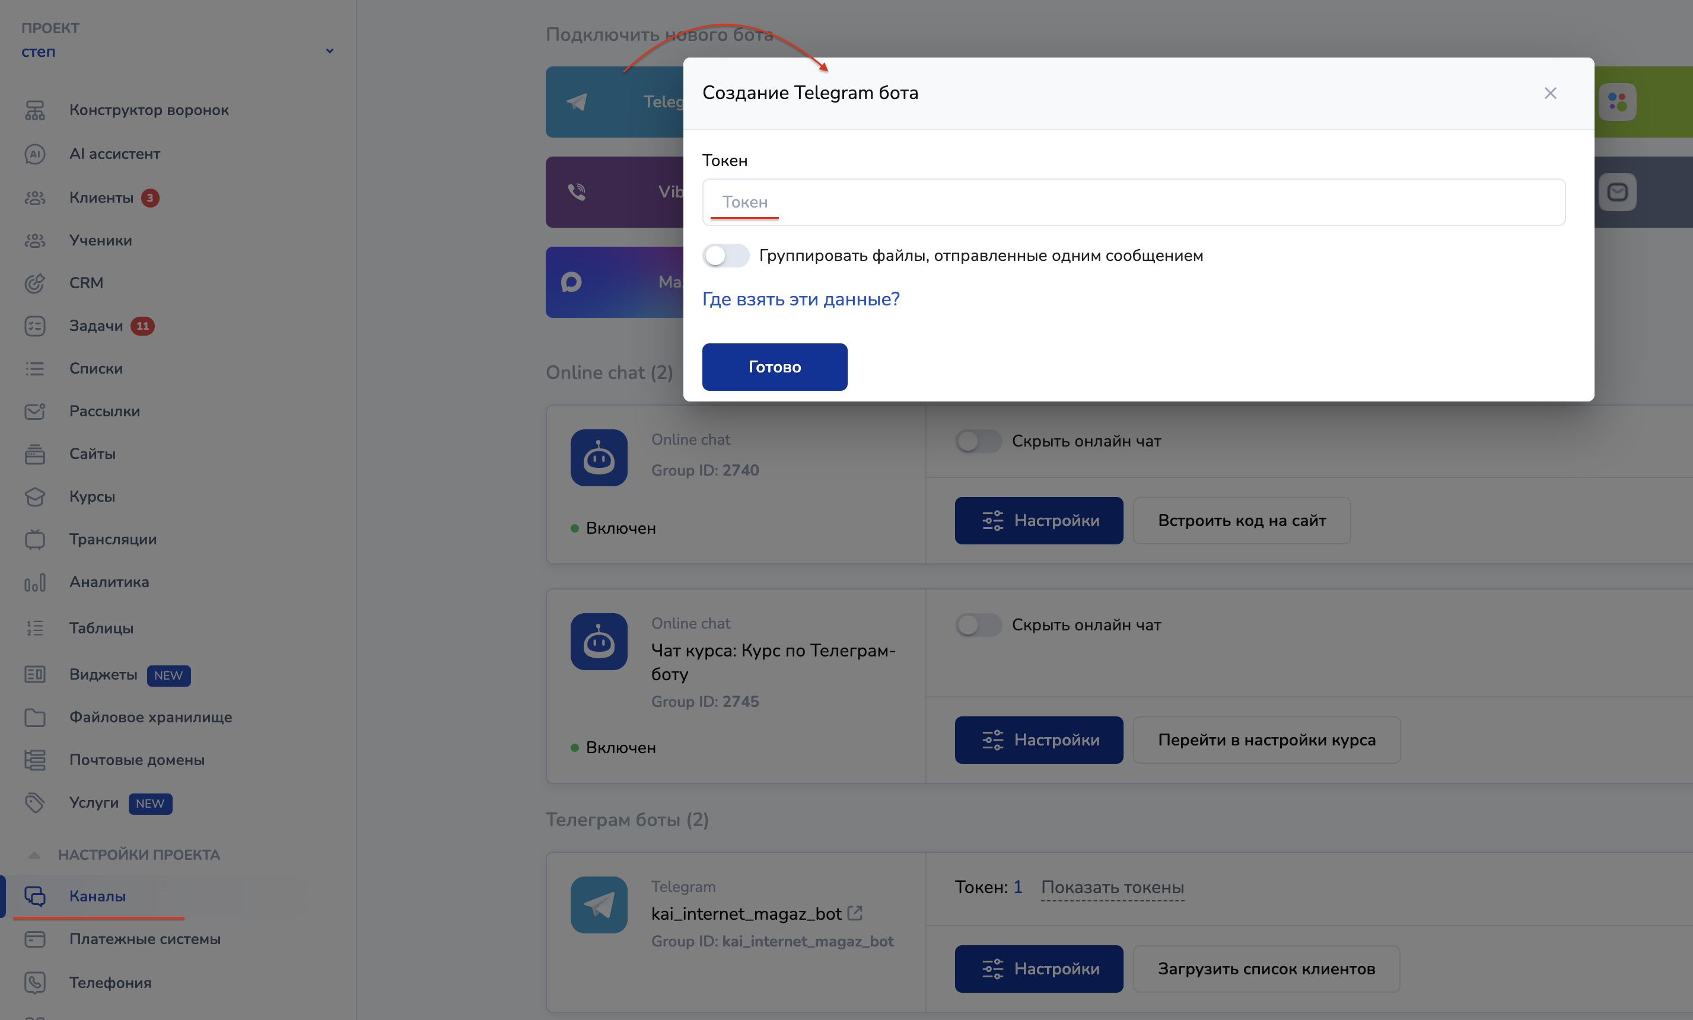The image size is (1693, 1020).
Task: Expand Показать токены for Telegram bot
Action: 1112,887
